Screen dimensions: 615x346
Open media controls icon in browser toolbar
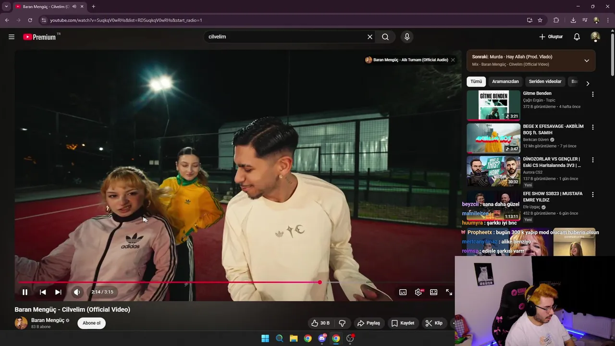pyautogui.click(x=585, y=20)
